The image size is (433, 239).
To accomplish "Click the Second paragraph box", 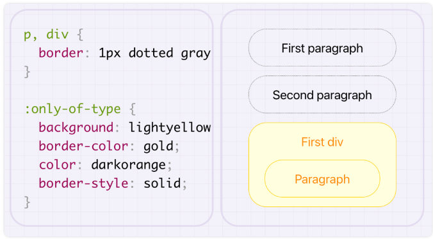I will tap(322, 95).
